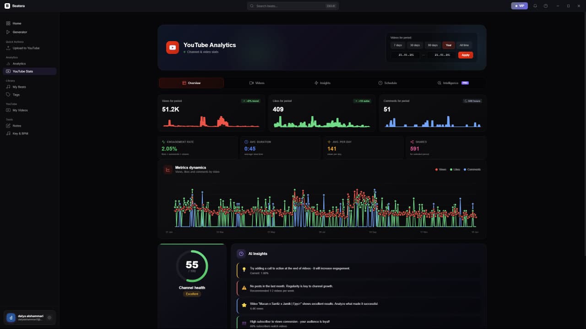Select Tags in the Library section
This screenshot has width=586, height=329.
(x=16, y=95)
